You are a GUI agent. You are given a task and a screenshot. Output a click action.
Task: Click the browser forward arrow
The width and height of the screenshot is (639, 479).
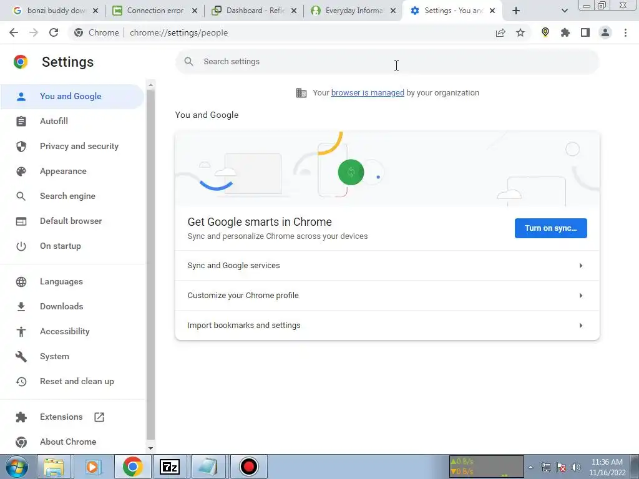click(34, 32)
